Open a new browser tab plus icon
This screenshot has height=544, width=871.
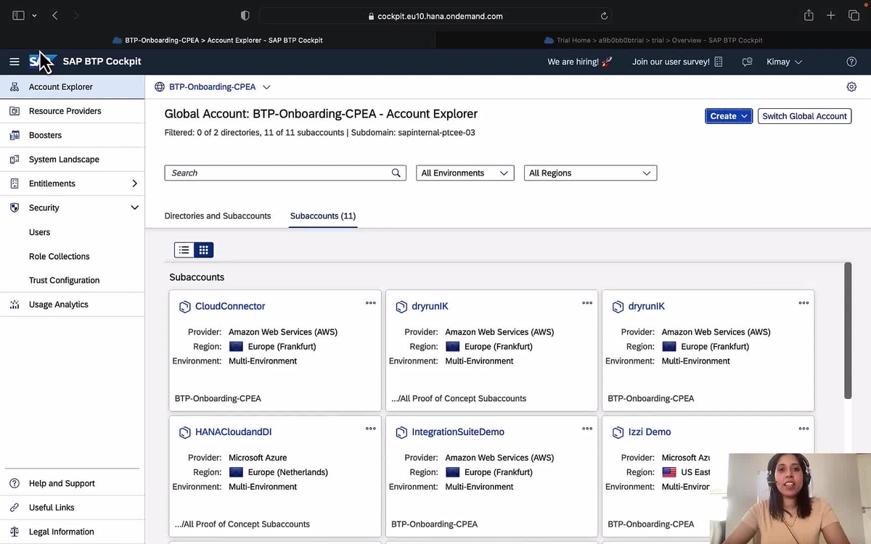(831, 15)
